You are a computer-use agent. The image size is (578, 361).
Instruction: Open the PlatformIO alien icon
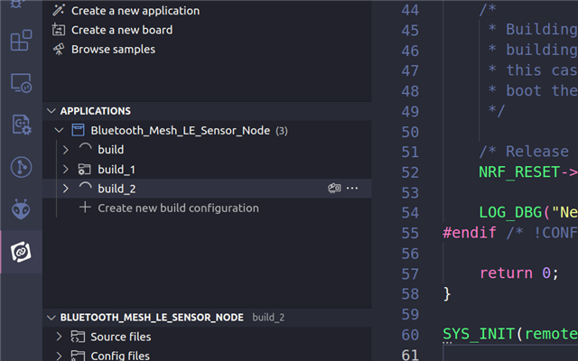(21, 209)
